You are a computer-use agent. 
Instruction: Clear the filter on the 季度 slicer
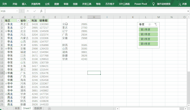[156, 25]
